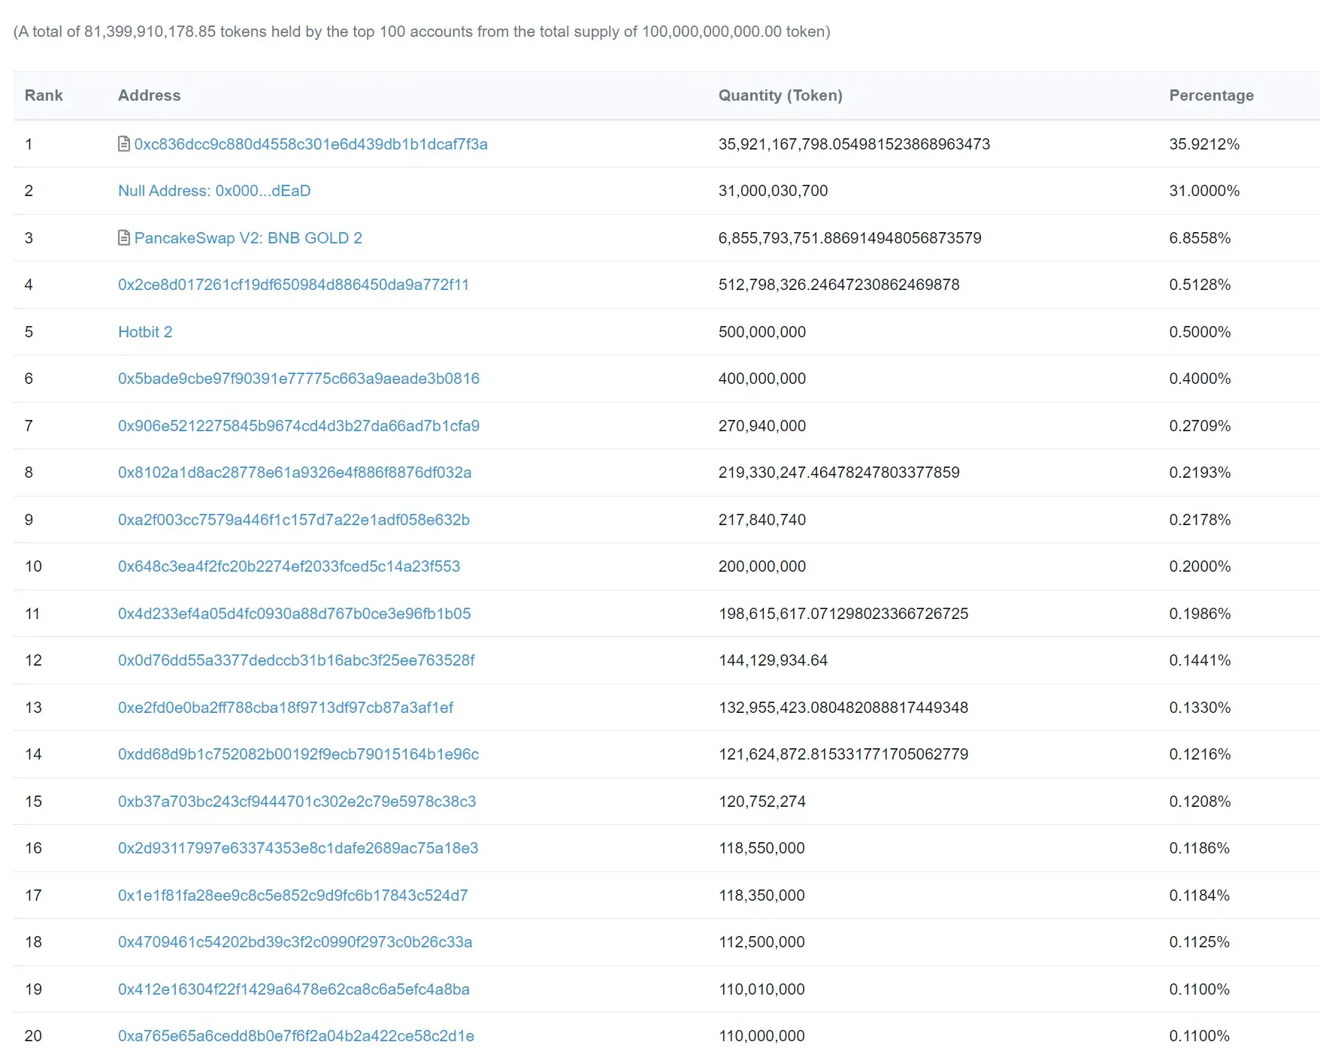The image size is (1320, 1057).
Task: Click quantity 121,624,872.815331771705062779
Action: pyautogui.click(x=843, y=754)
